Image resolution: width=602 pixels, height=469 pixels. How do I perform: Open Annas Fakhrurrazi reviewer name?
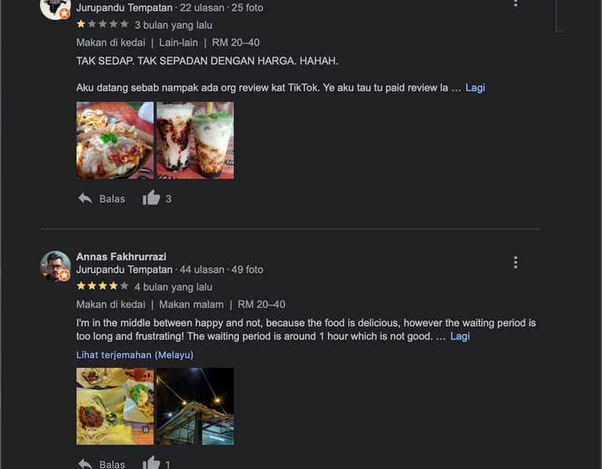pos(121,257)
